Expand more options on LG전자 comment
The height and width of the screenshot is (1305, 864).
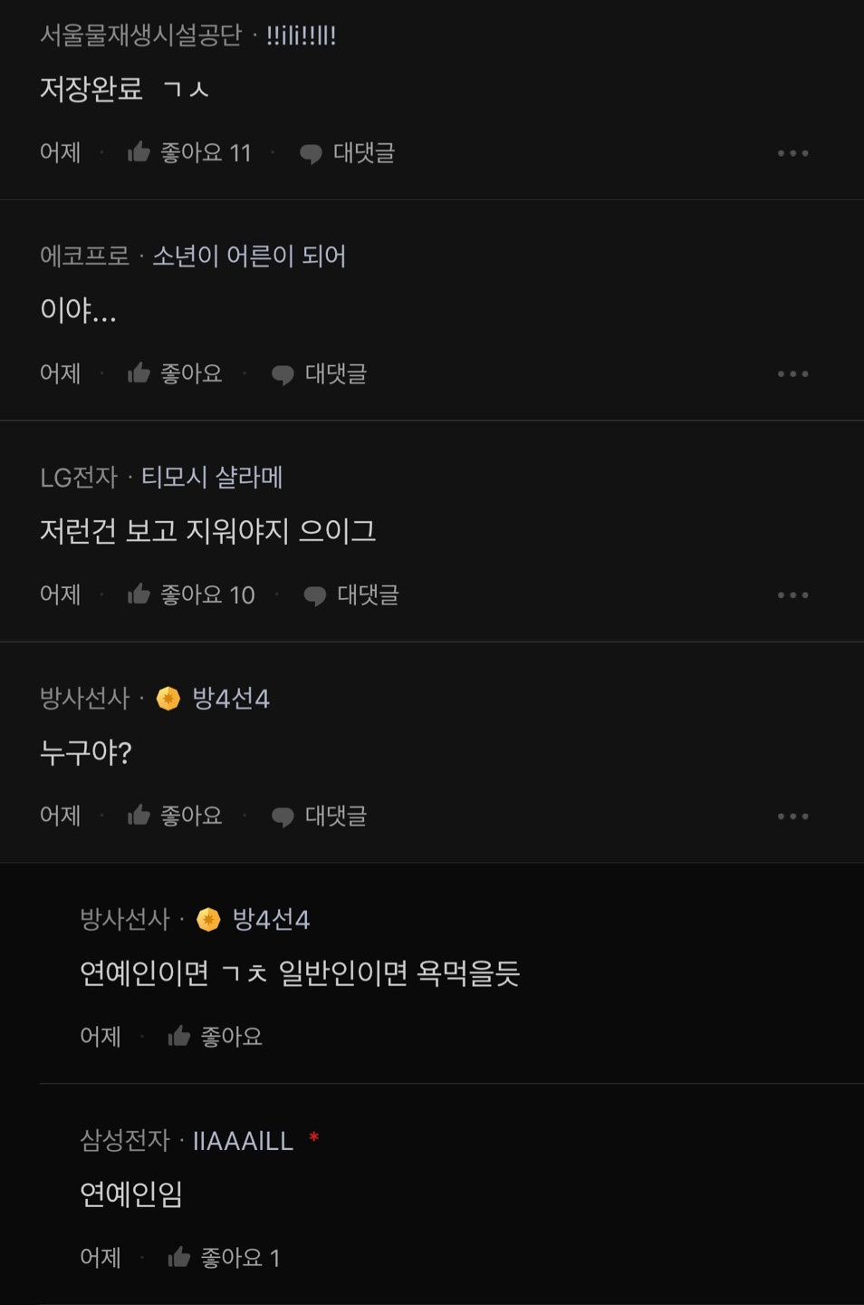point(792,595)
